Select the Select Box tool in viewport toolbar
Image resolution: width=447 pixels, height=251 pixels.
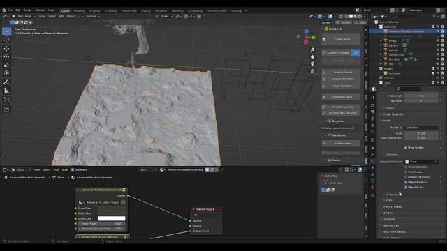(6, 31)
